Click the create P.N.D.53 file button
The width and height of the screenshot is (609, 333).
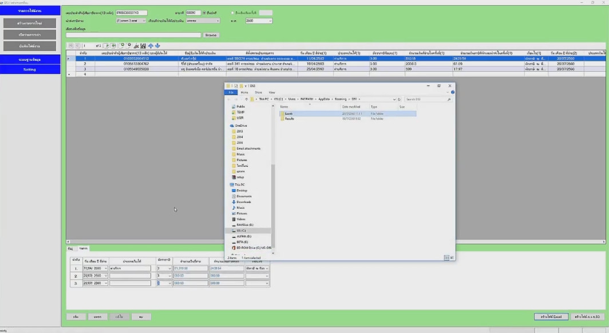(587, 316)
